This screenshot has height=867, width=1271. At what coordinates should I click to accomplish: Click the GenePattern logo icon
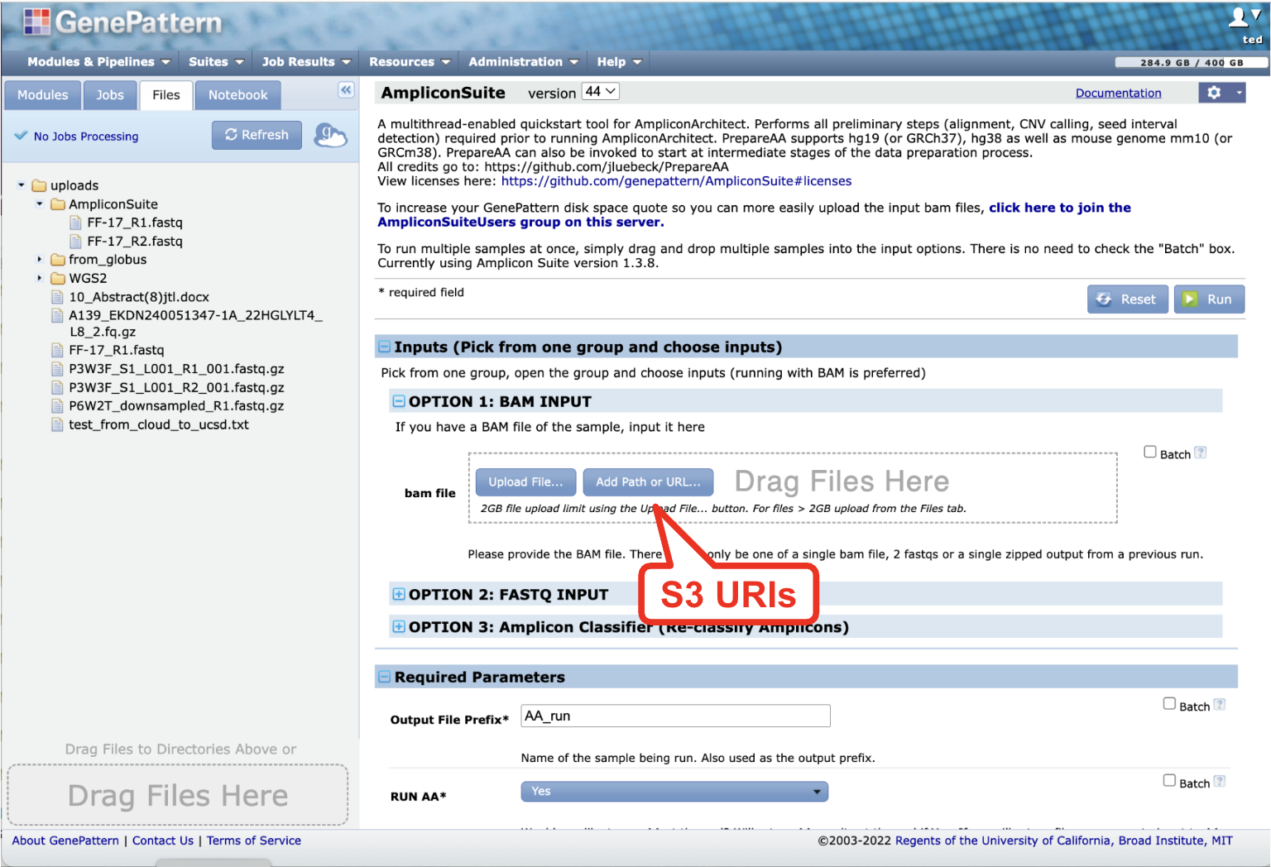click(36, 22)
